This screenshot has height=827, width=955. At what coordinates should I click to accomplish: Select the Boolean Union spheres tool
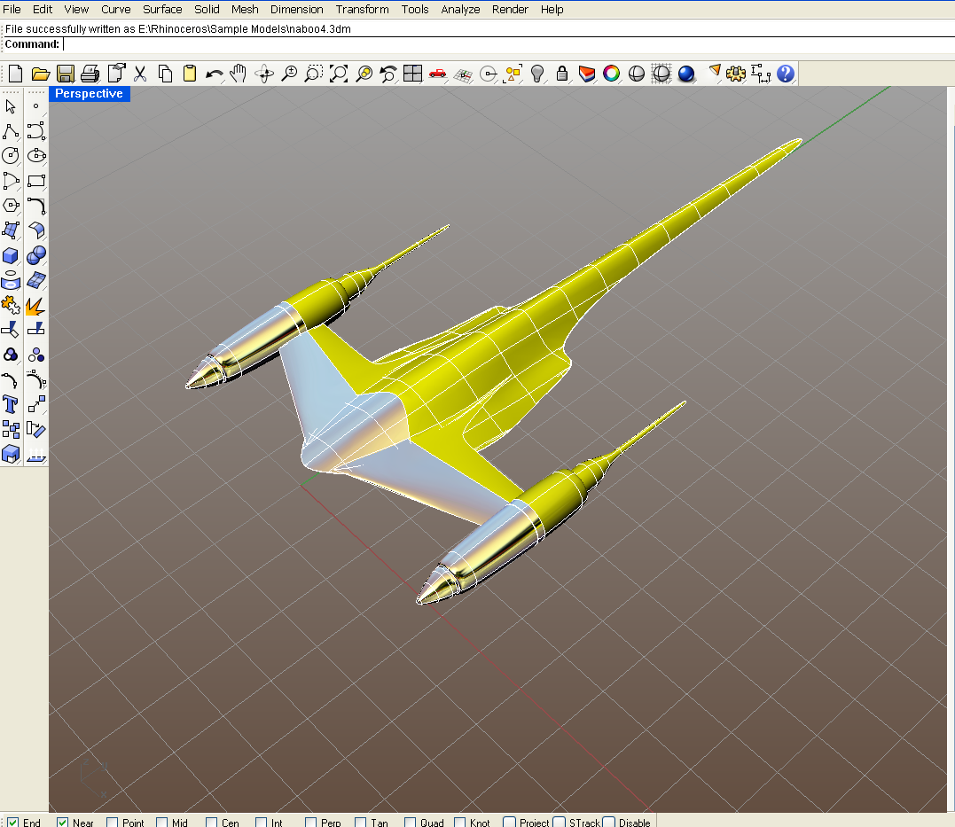pos(36,256)
